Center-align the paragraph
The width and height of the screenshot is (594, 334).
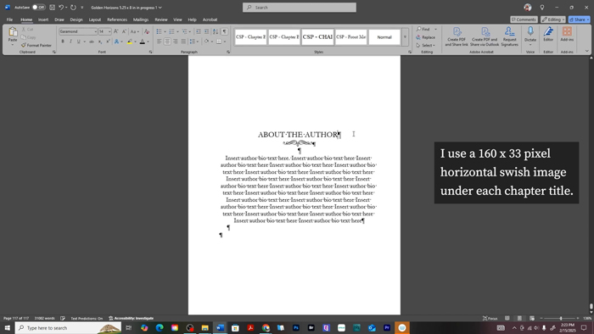coord(167,42)
